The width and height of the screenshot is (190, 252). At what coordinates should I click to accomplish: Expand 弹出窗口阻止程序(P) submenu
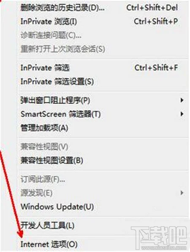tap(103, 100)
